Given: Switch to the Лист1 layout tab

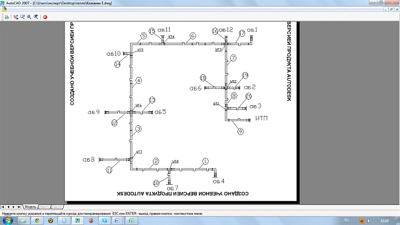Looking at the screenshot, I should (x=44, y=207).
